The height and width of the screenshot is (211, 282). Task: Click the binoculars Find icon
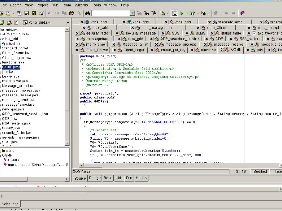[88, 13]
